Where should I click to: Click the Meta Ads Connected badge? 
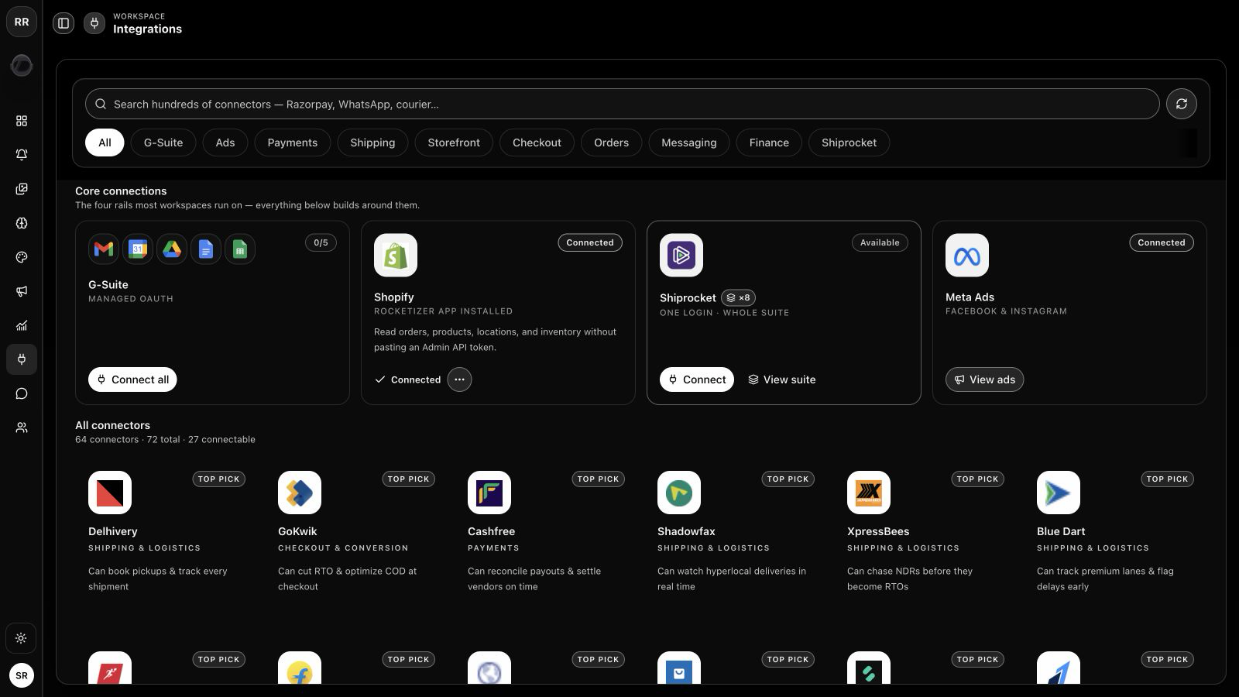(1161, 242)
